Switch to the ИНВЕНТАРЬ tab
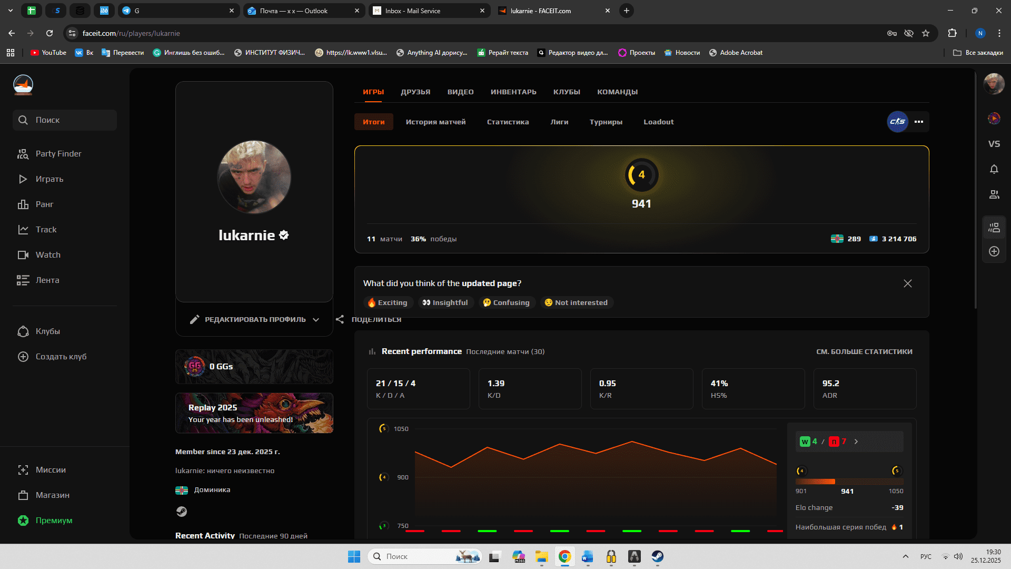This screenshot has width=1011, height=569. pos(513,92)
